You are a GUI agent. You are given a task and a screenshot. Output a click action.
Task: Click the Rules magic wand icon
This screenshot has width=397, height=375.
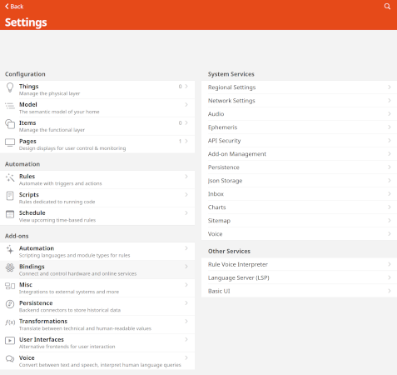pyautogui.click(x=10, y=177)
